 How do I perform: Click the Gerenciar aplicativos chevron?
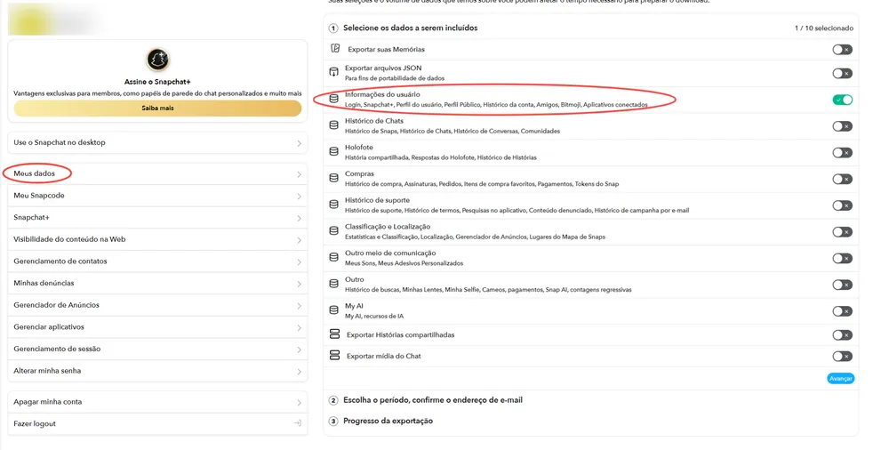tap(299, 328)
